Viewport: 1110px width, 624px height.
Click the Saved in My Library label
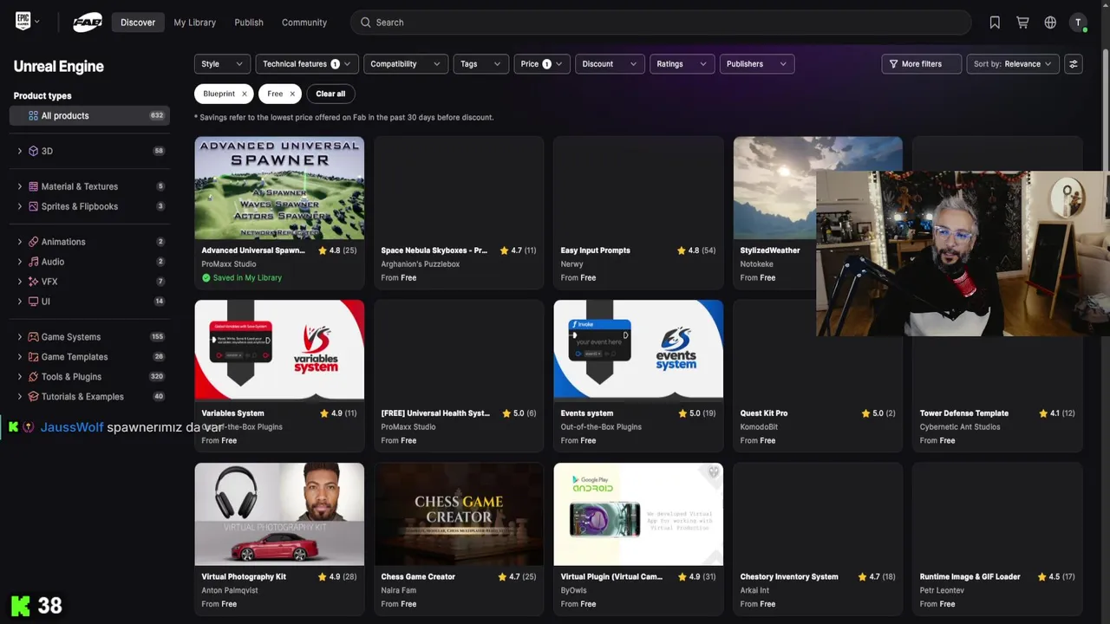click(x=247, y=278)
